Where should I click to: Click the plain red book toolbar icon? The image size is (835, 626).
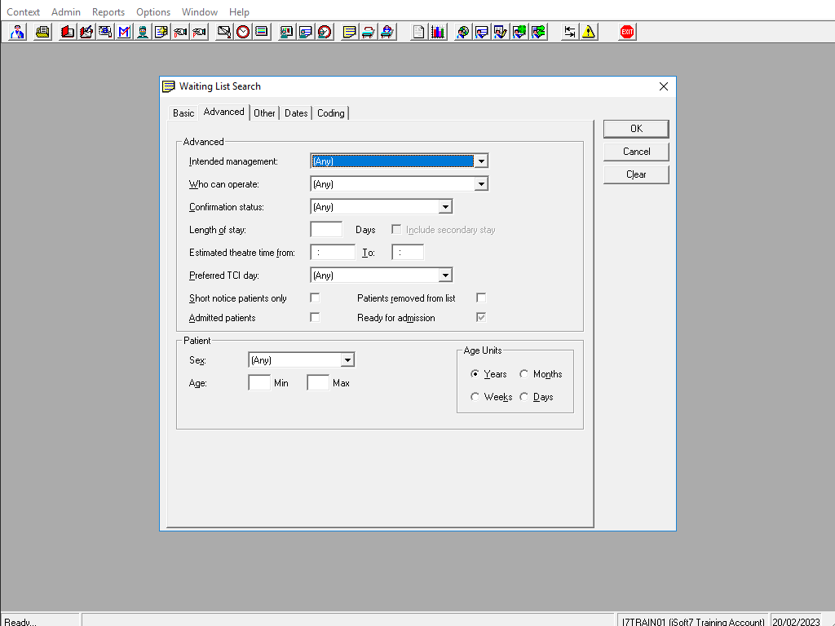coord(67,32)
